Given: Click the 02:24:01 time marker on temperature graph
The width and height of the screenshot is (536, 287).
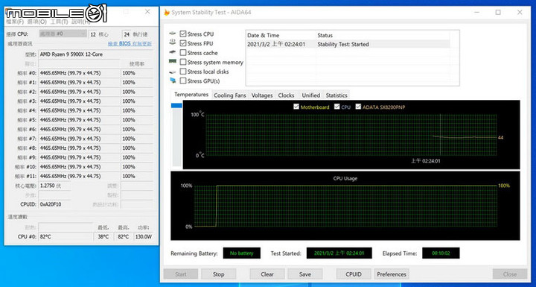Looking at the screenshot, I should pos(426,160).
